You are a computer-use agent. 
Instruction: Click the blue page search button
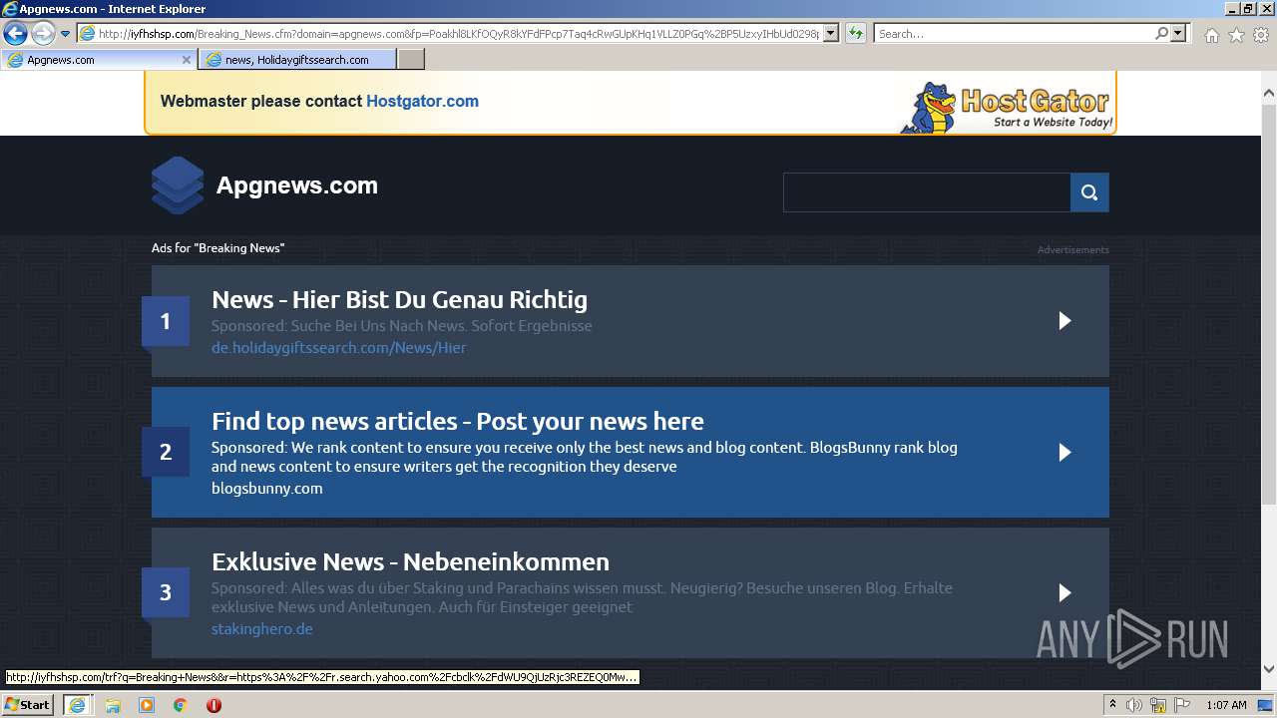(x=1089, y=192)
